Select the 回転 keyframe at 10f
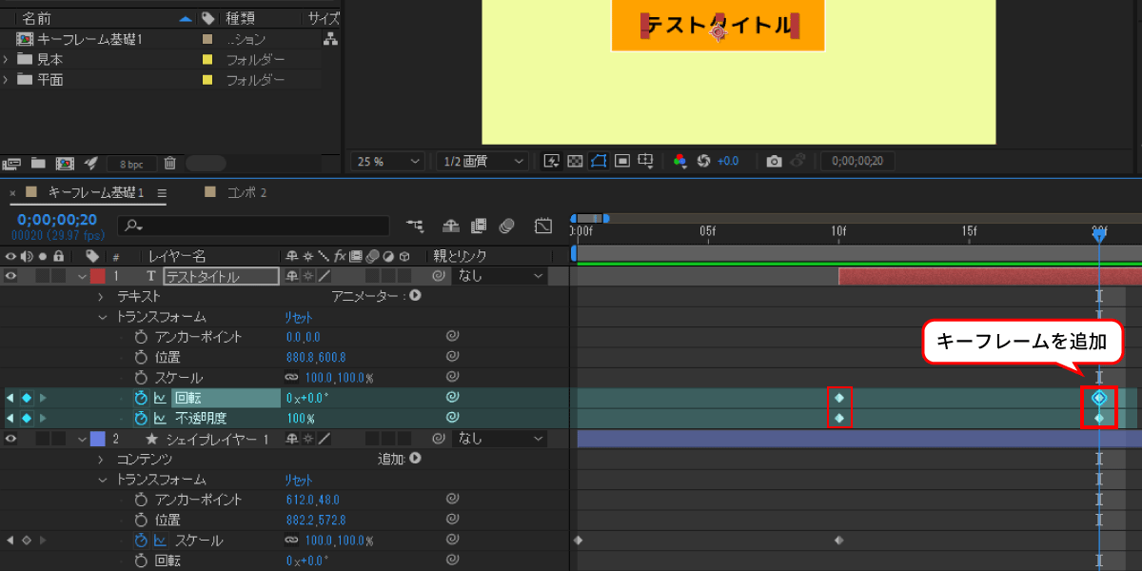Image resolution: width=1142 pixels, height=571 pixels. tap(839, 398)
